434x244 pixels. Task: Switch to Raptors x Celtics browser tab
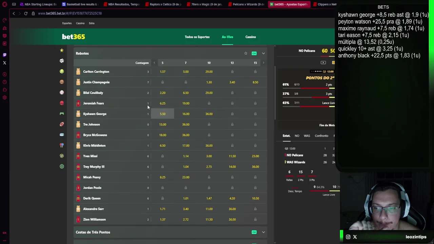(x=163, y=4)
